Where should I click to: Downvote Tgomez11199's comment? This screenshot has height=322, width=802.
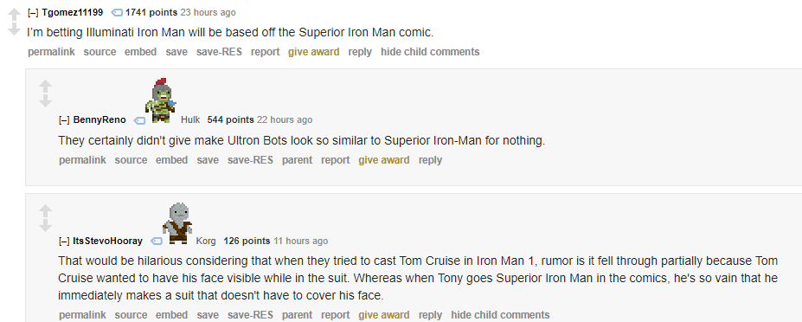tap(15, 29)
